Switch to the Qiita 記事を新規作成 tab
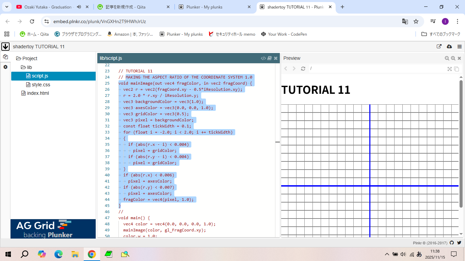 (x=133, y=7)
